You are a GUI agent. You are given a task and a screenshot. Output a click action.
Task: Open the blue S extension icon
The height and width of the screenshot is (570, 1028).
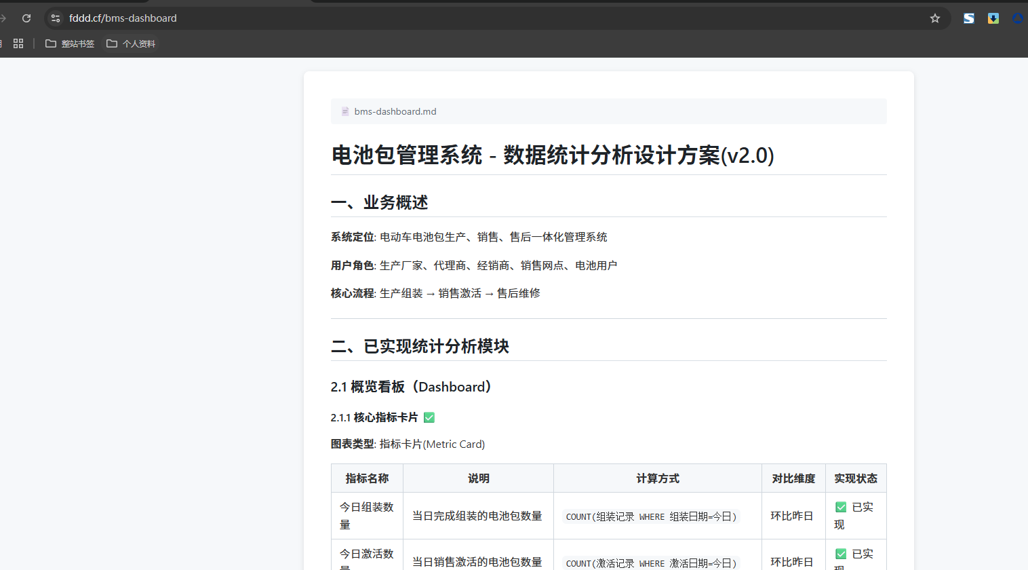point(969,18)
